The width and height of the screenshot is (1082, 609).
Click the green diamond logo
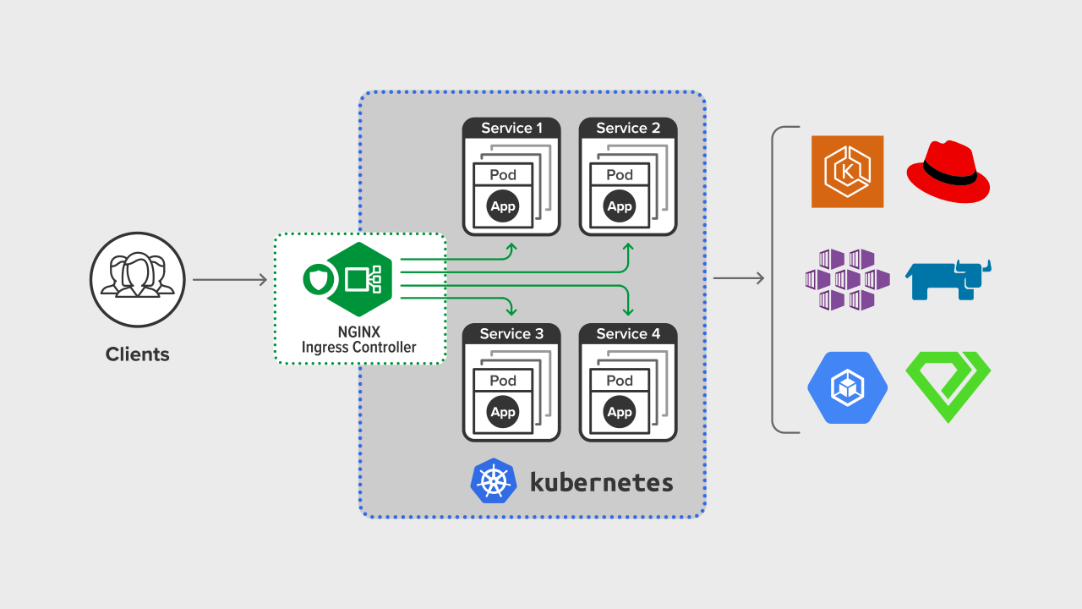(x=948, y=387)
